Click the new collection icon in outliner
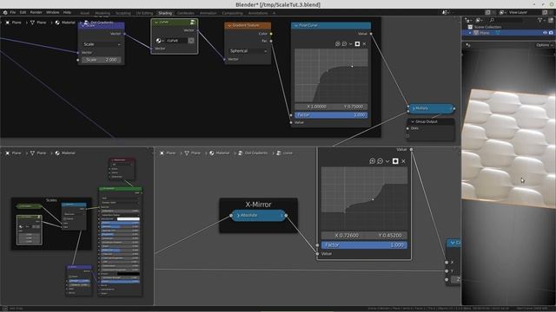 point(551,21)
